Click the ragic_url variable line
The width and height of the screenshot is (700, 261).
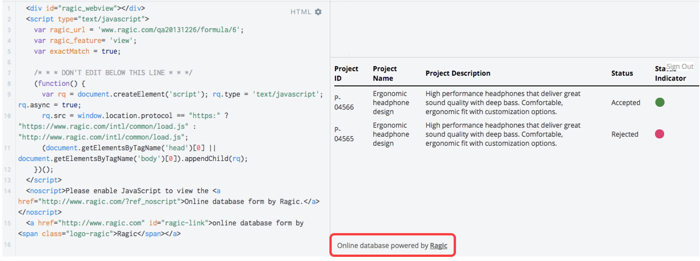point(139,30)
